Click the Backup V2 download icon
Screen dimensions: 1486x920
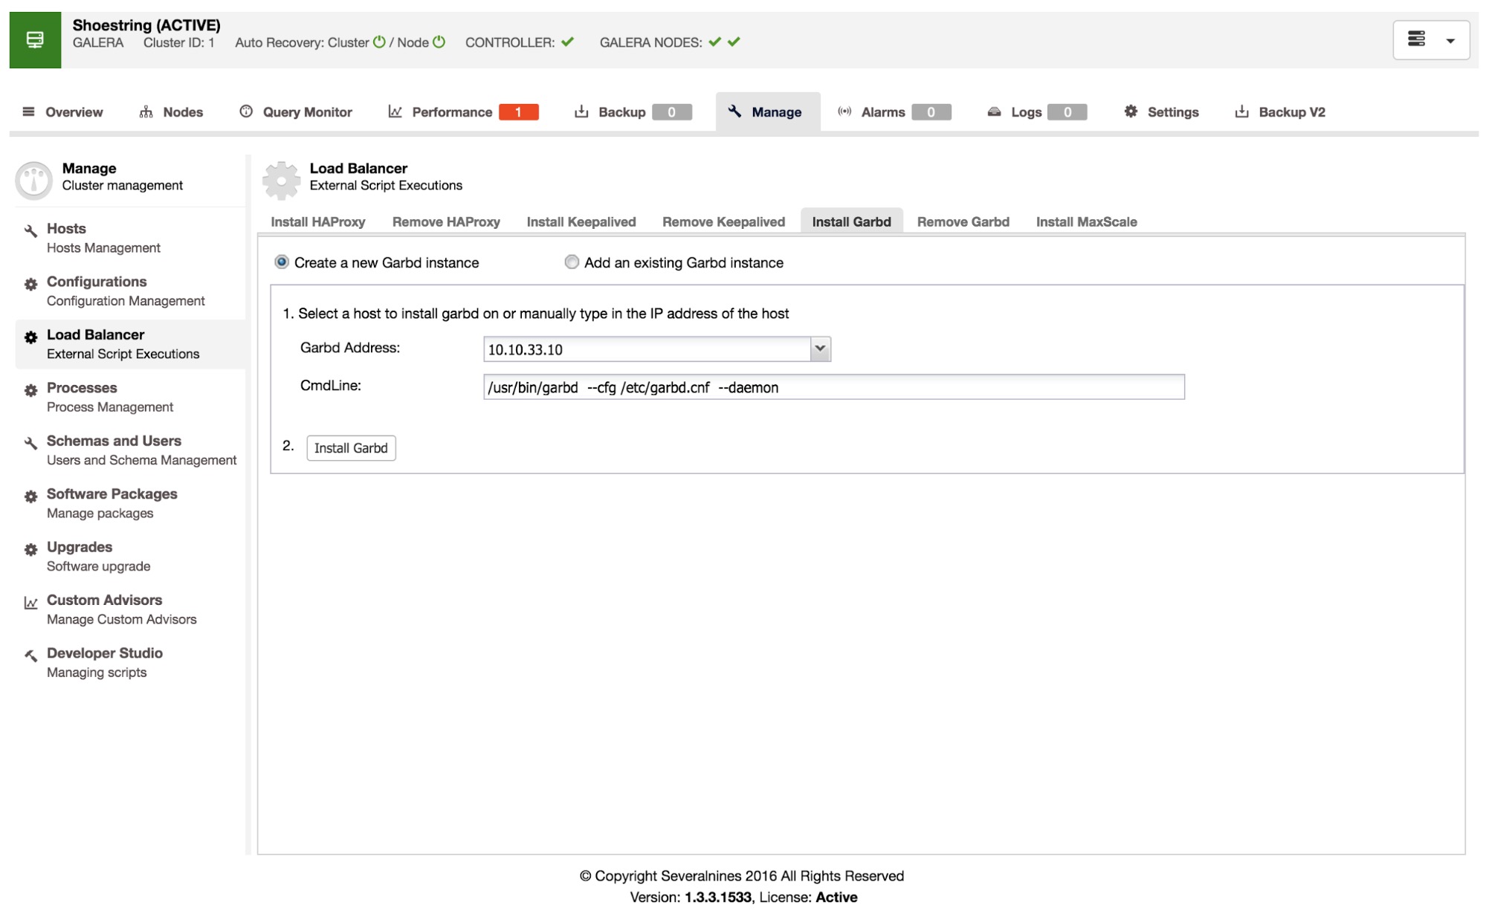pyautogui.click(x=1241, y=111)
